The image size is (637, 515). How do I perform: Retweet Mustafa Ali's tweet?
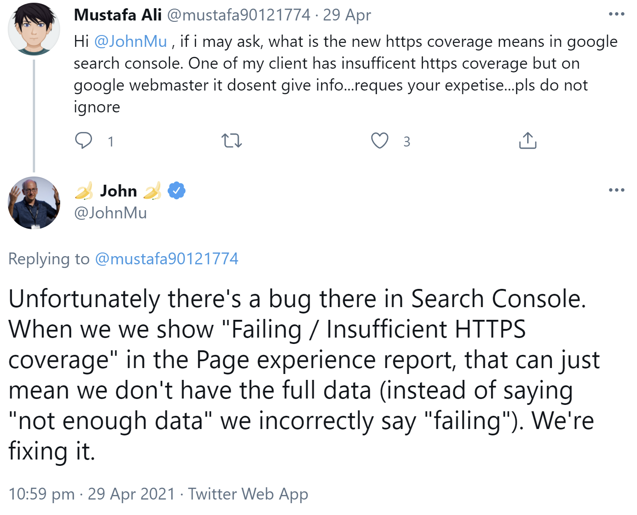point(231,141)
